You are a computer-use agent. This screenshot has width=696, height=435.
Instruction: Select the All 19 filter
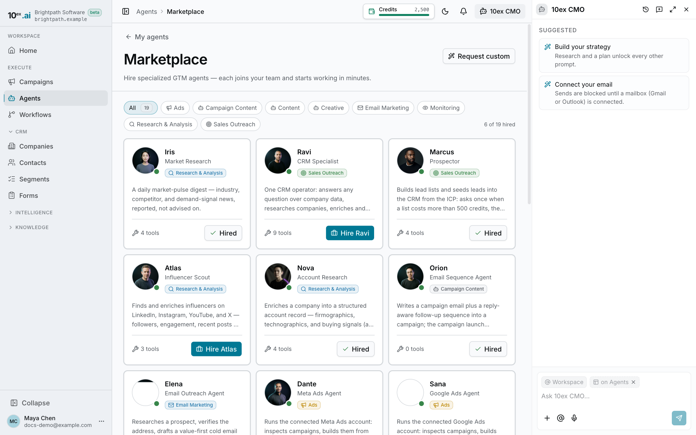140,108
